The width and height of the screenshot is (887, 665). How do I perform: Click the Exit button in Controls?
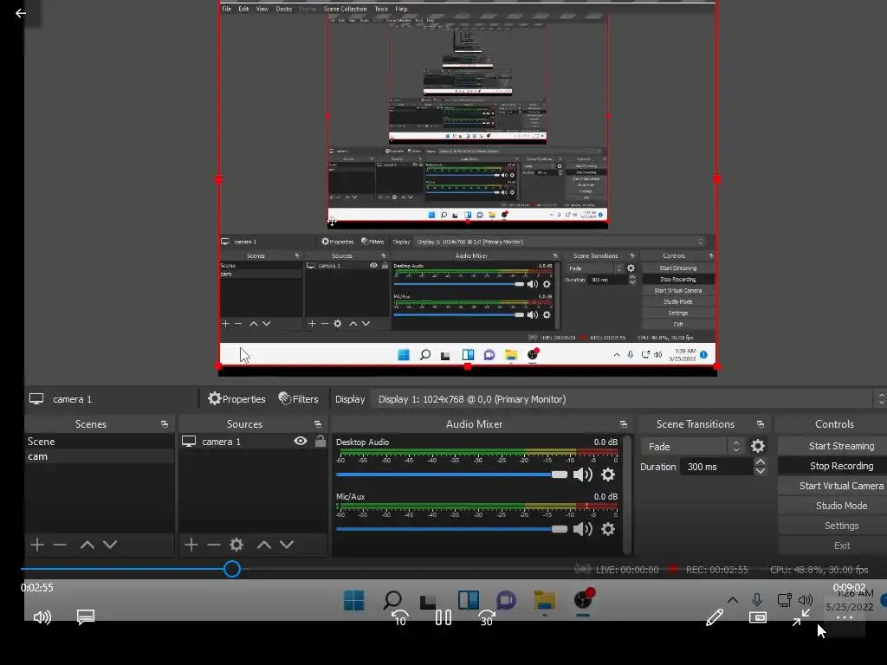[x=832, y=546]
